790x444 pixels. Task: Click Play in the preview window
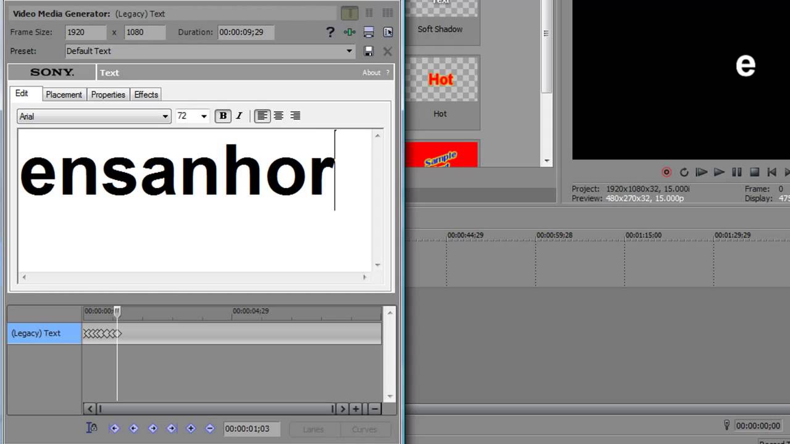[x=719, y=172]
